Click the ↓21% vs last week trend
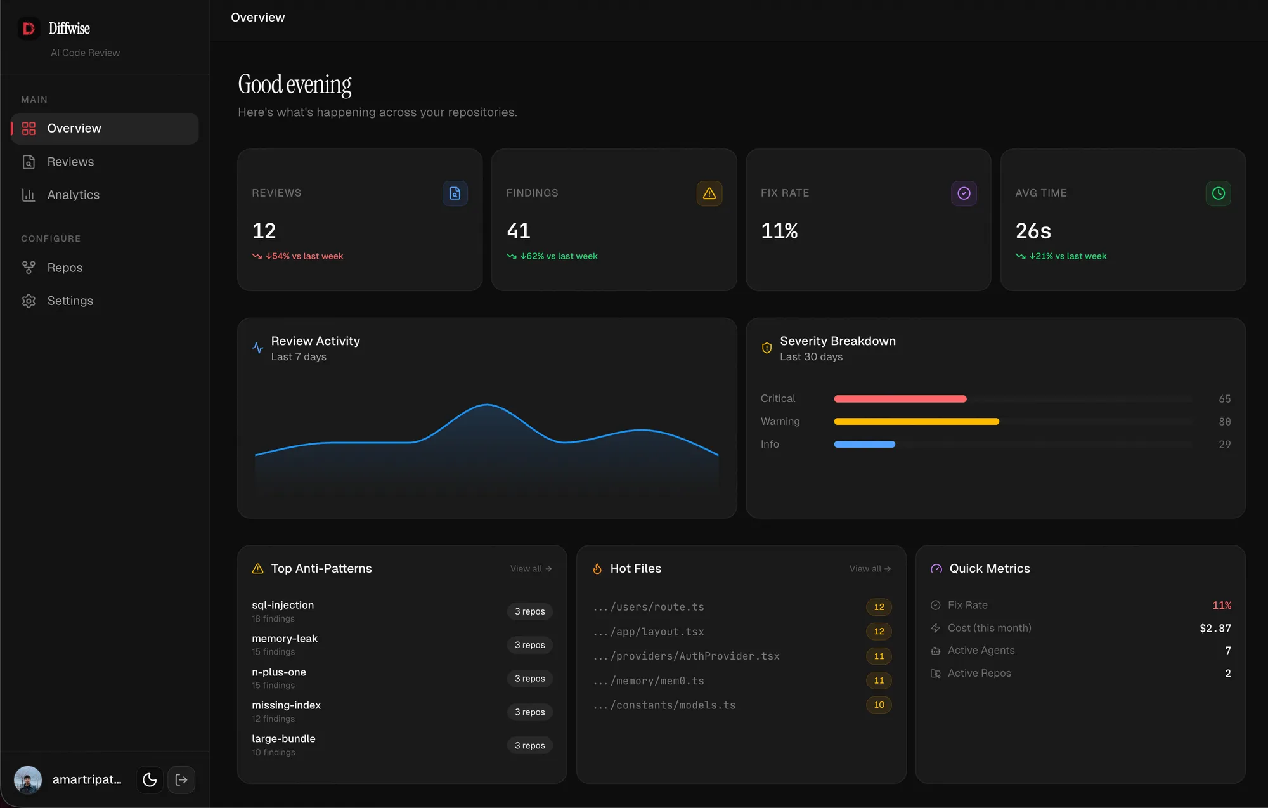The height and width of the screenshot is (808, 1268). [1061, 256]
